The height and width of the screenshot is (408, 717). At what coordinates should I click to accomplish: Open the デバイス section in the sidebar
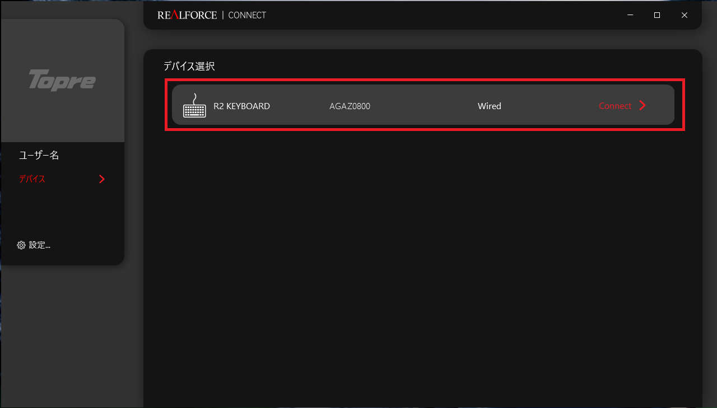pos(32,179)
